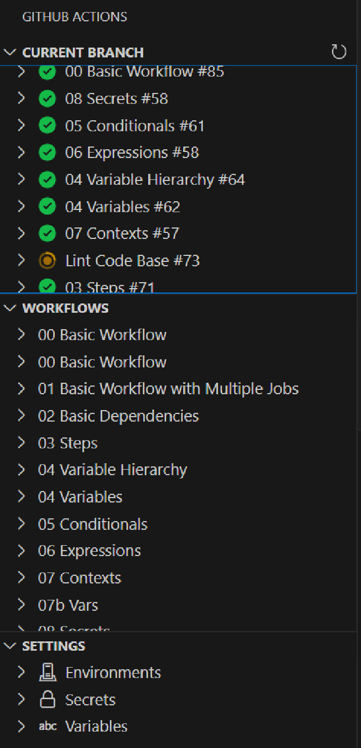
Task: Click success icon beside 07 Contexts #57
Action: pos(48,233)
